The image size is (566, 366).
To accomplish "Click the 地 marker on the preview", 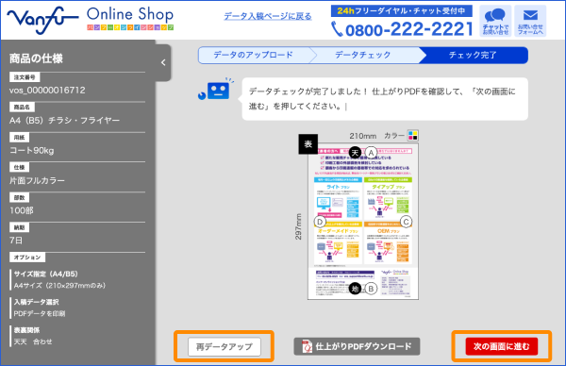I will pos(356,289).
